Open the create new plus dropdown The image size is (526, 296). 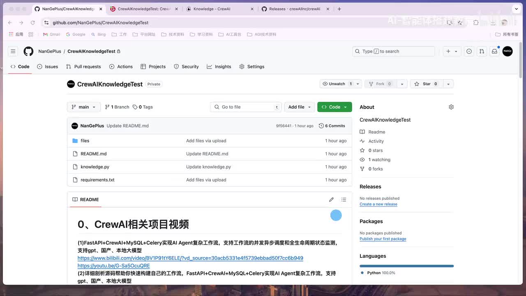tap(452, 51)
